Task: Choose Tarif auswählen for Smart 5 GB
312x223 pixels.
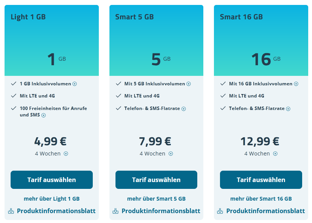Action: (x=156, y=180)
